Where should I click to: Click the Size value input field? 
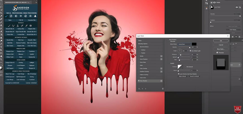pyautogui.click(x=193, y=60)
